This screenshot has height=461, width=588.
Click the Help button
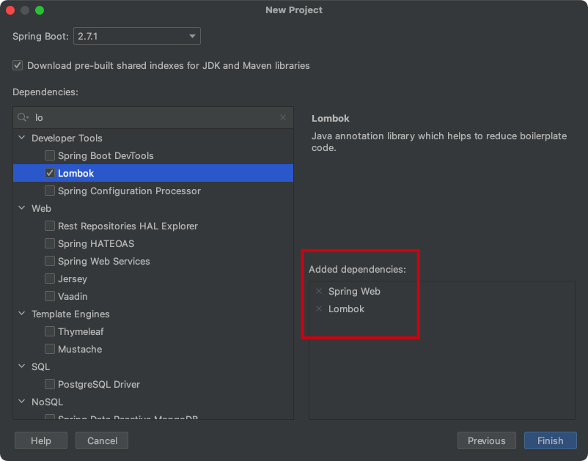[41, 440]
